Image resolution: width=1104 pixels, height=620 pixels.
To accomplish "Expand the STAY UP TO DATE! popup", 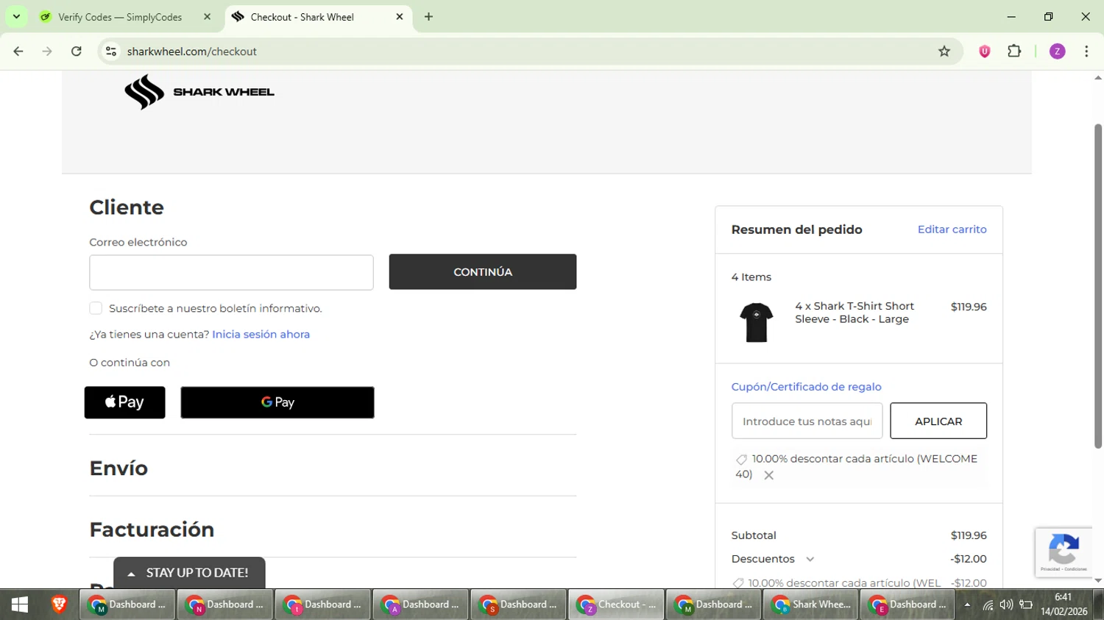I will 189,573.
